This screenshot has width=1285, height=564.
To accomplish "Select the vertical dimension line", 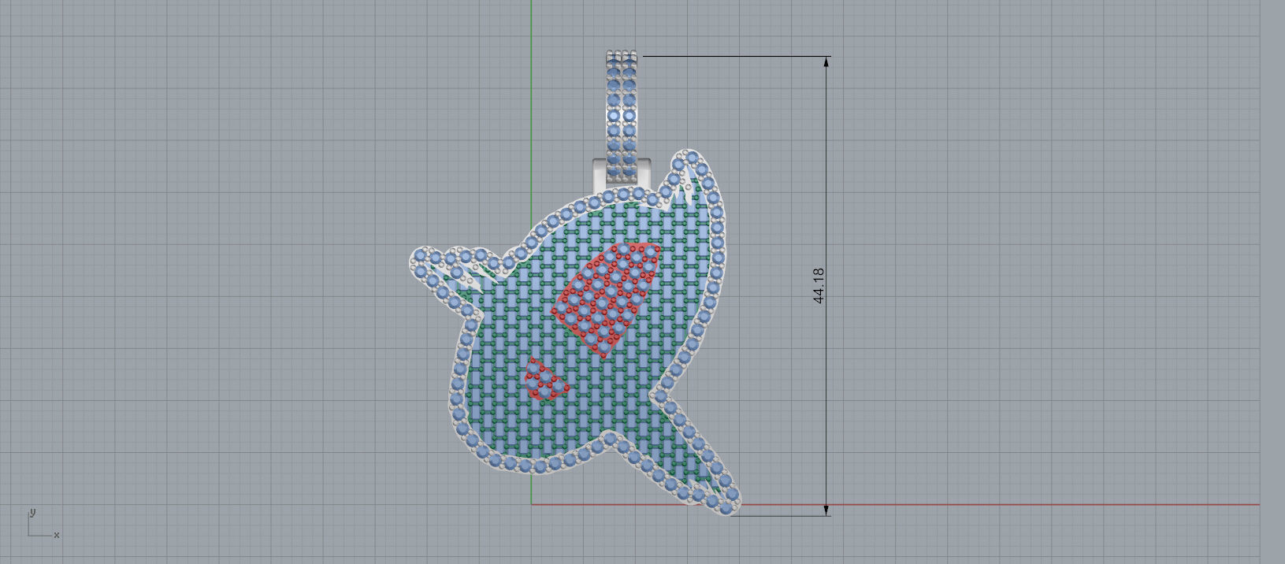I will tap(826, 286).
